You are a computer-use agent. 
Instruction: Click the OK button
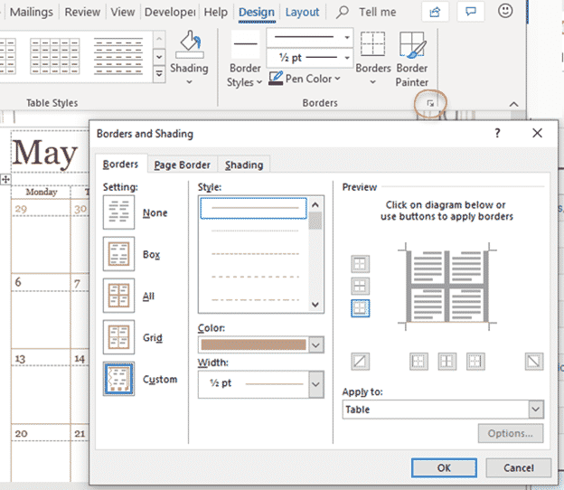click(444, 467)
